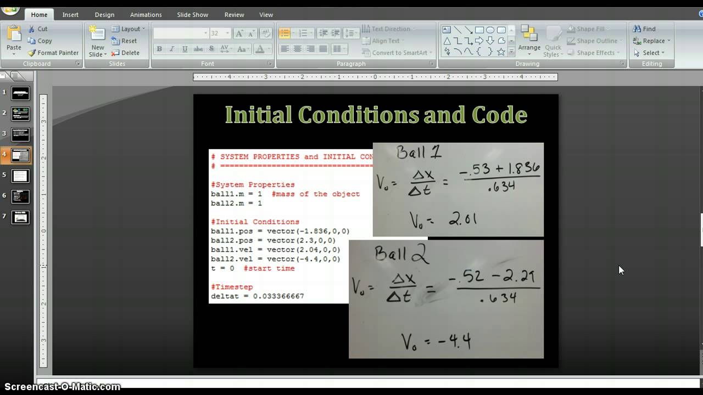This screenshot has height=395, width=703.
Task: Reset the slide layout
Action: point(124,41)
